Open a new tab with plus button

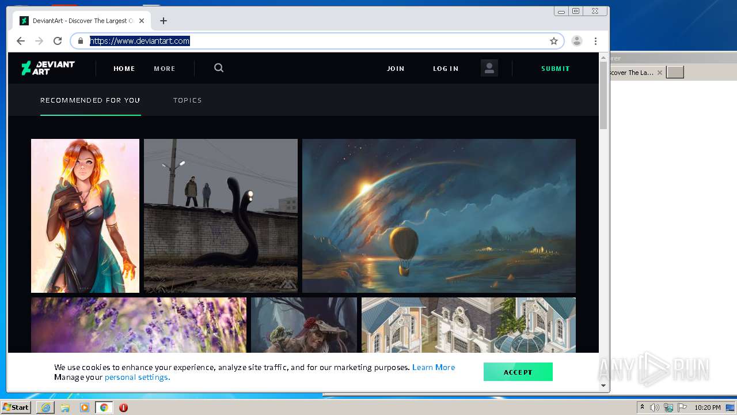(164, 21)
